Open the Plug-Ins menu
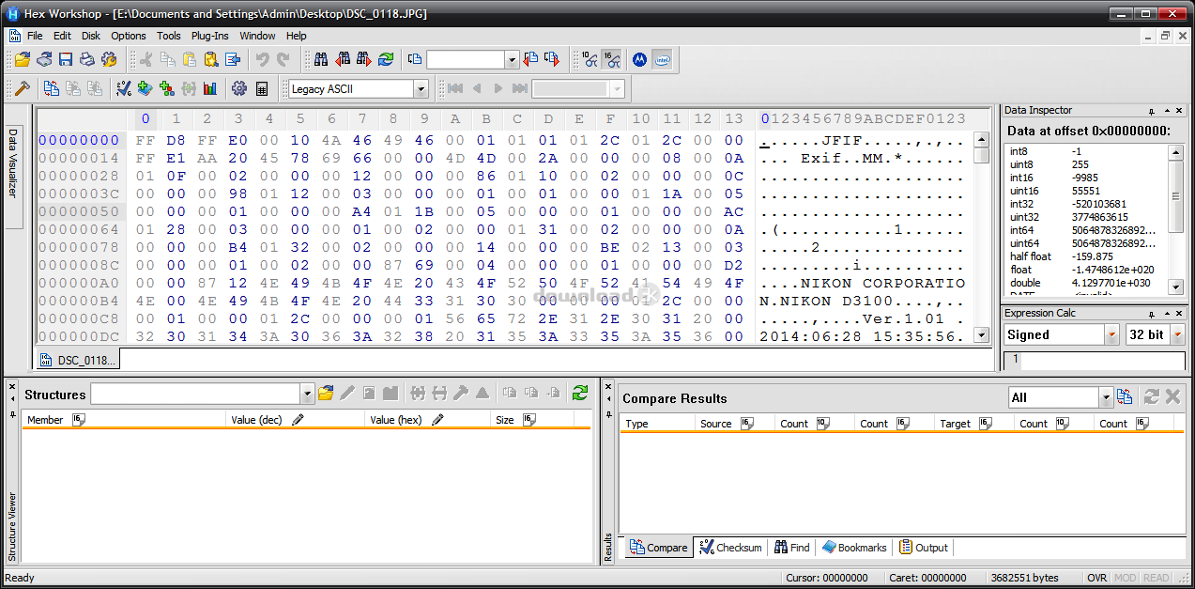 click(x=209, y=36)
